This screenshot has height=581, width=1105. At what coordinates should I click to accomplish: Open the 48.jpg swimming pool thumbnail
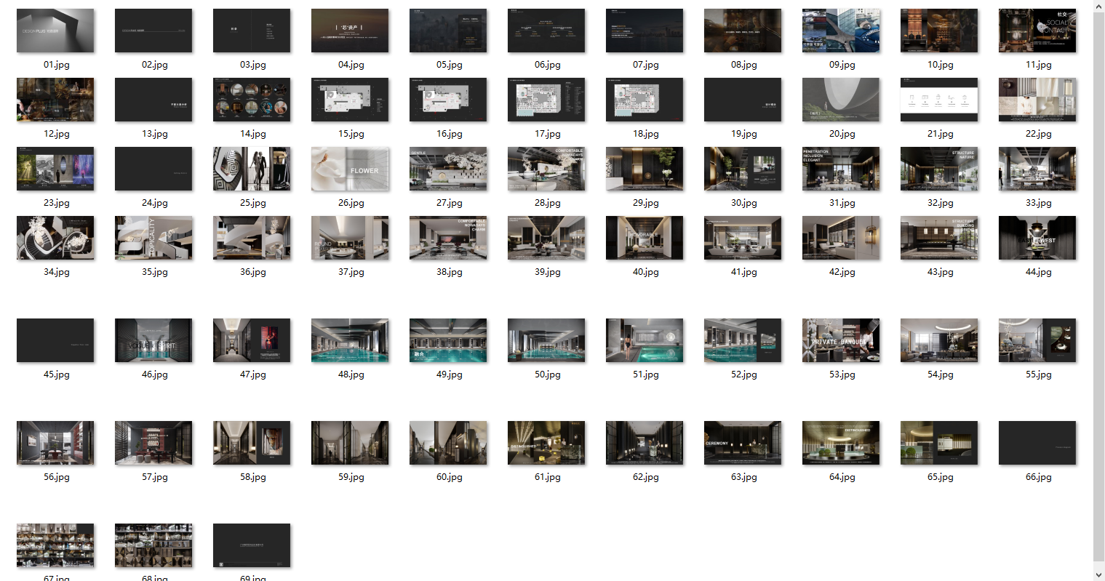[x=350, y=340]
